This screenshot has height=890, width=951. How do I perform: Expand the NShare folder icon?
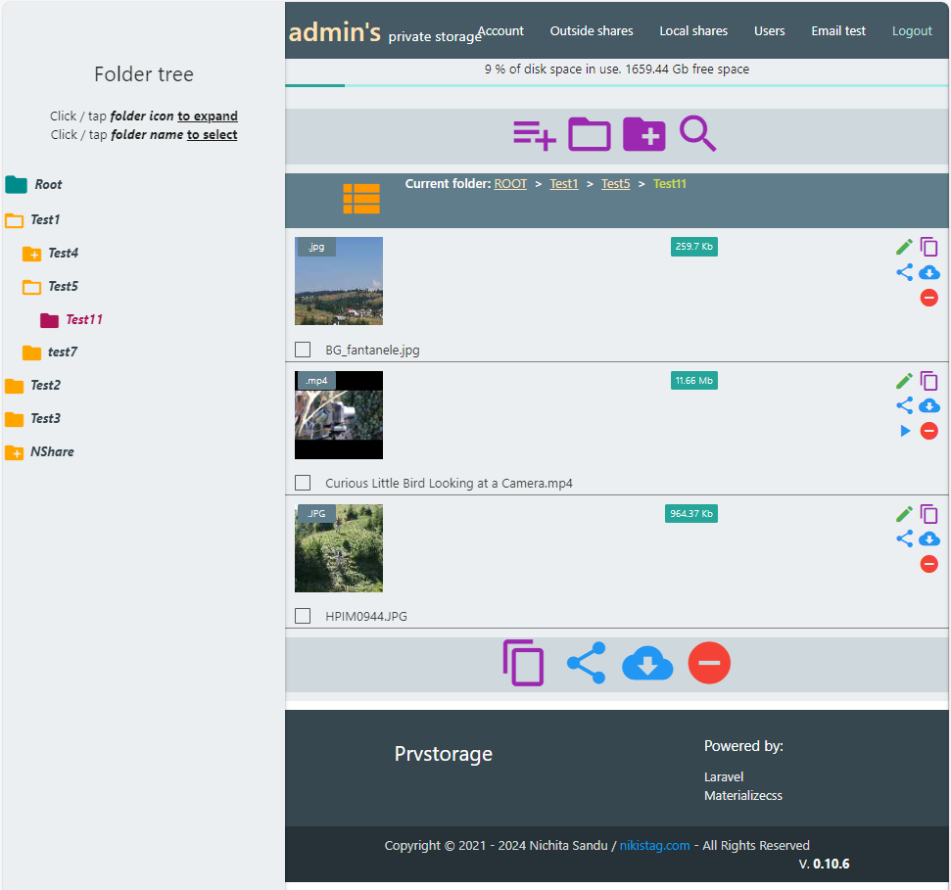(14, 452)
